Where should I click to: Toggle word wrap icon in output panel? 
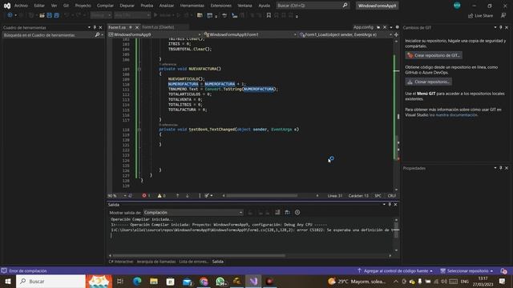click(287, 212)
